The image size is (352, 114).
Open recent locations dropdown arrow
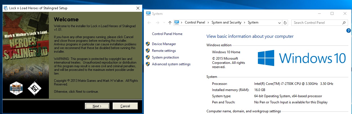click(164, 23)
